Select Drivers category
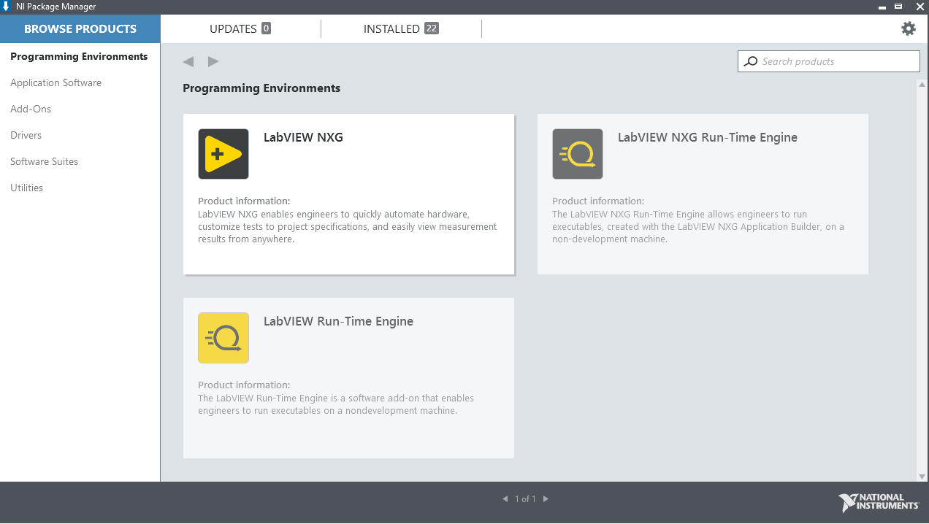 coord(26,135)
